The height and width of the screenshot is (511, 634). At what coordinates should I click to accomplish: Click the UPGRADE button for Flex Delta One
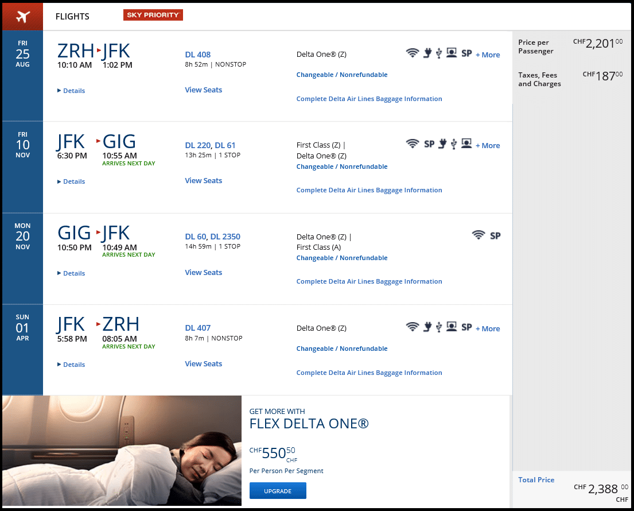pos(278,491)
